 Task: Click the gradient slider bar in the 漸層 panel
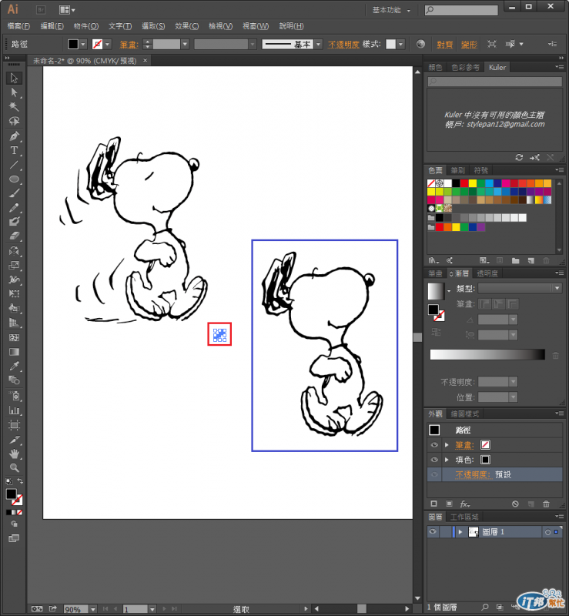tap(487, 354)
